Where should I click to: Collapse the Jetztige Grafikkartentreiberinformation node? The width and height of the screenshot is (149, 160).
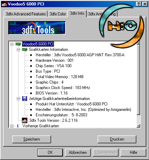coord(18,99)
